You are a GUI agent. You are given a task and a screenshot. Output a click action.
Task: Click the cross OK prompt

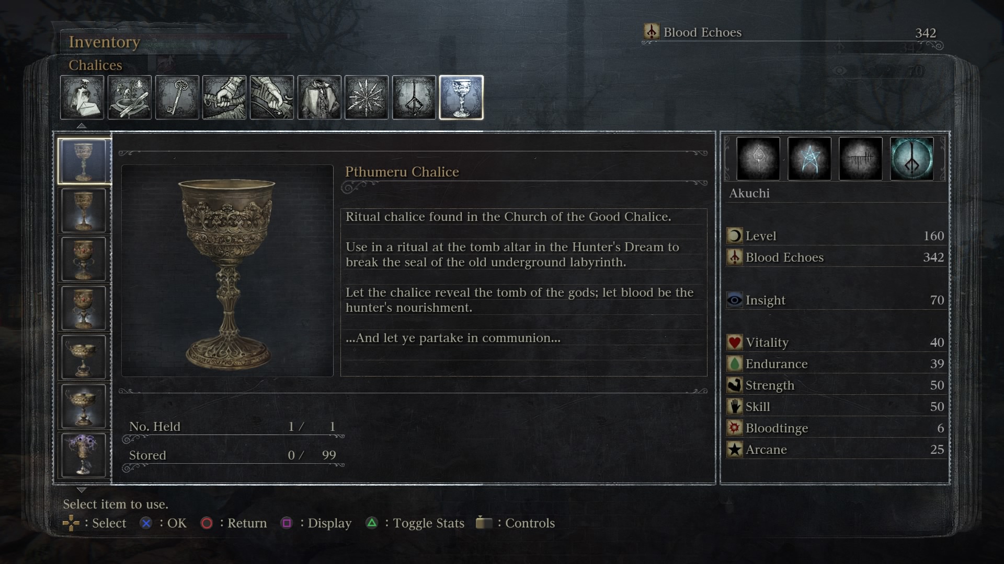pyautogui.click(x=163, y=523)
